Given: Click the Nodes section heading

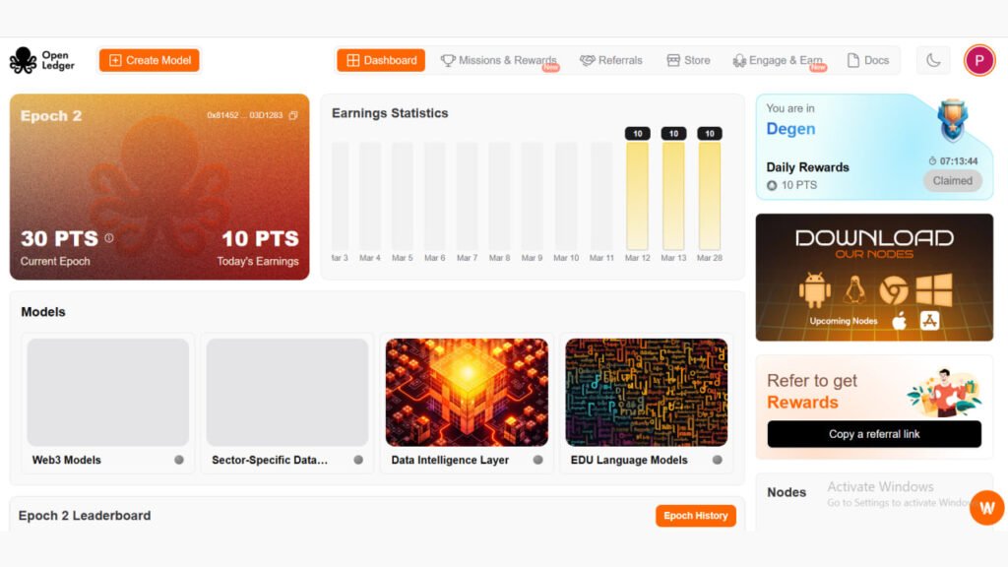Looking at the screenshot, I should (x=787, y=492).
